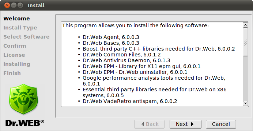Select the Finish step
The height and width of the screenshot is (131, 253).
pyautogui.click(x=12, y=73)
